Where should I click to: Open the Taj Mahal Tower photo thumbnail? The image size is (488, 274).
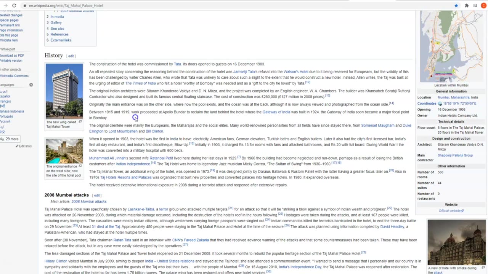tap(64, 91)
